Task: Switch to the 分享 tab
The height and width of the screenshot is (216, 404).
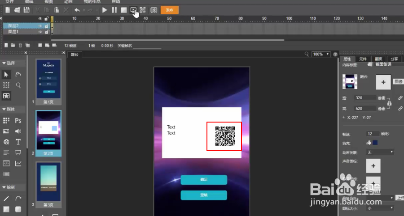Action: pyautogui.click(x=394, y=59)
